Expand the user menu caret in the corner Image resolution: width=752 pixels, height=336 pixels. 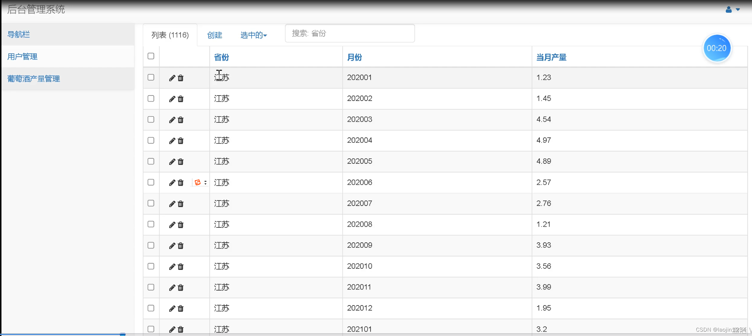point(737,10)
